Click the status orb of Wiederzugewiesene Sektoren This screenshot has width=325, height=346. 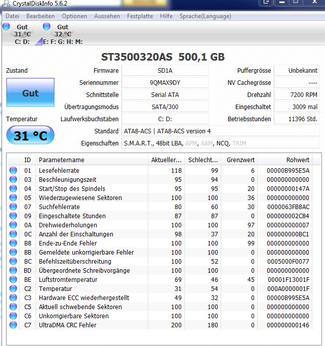(x=13, y=197)
